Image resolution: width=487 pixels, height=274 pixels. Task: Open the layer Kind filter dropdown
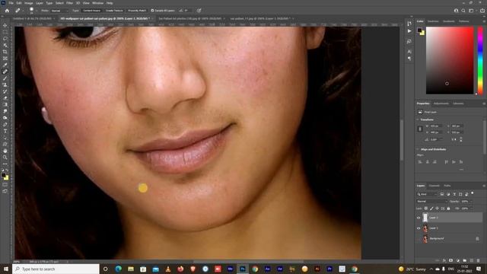pos(428,194)
